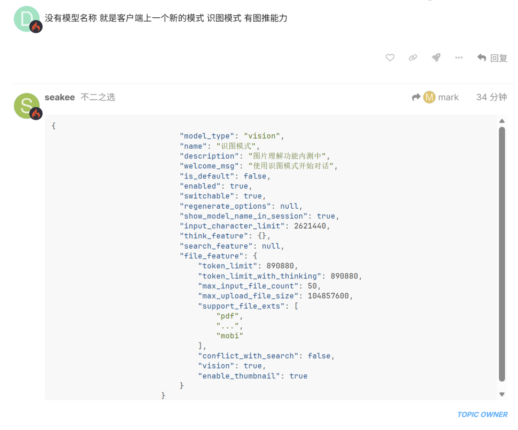Open the seakee username link
This screenshot has width=518, height=430.
(x=59, y=97)
